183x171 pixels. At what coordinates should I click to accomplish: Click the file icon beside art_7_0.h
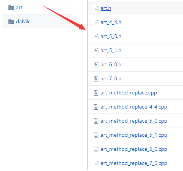(96, 79)
